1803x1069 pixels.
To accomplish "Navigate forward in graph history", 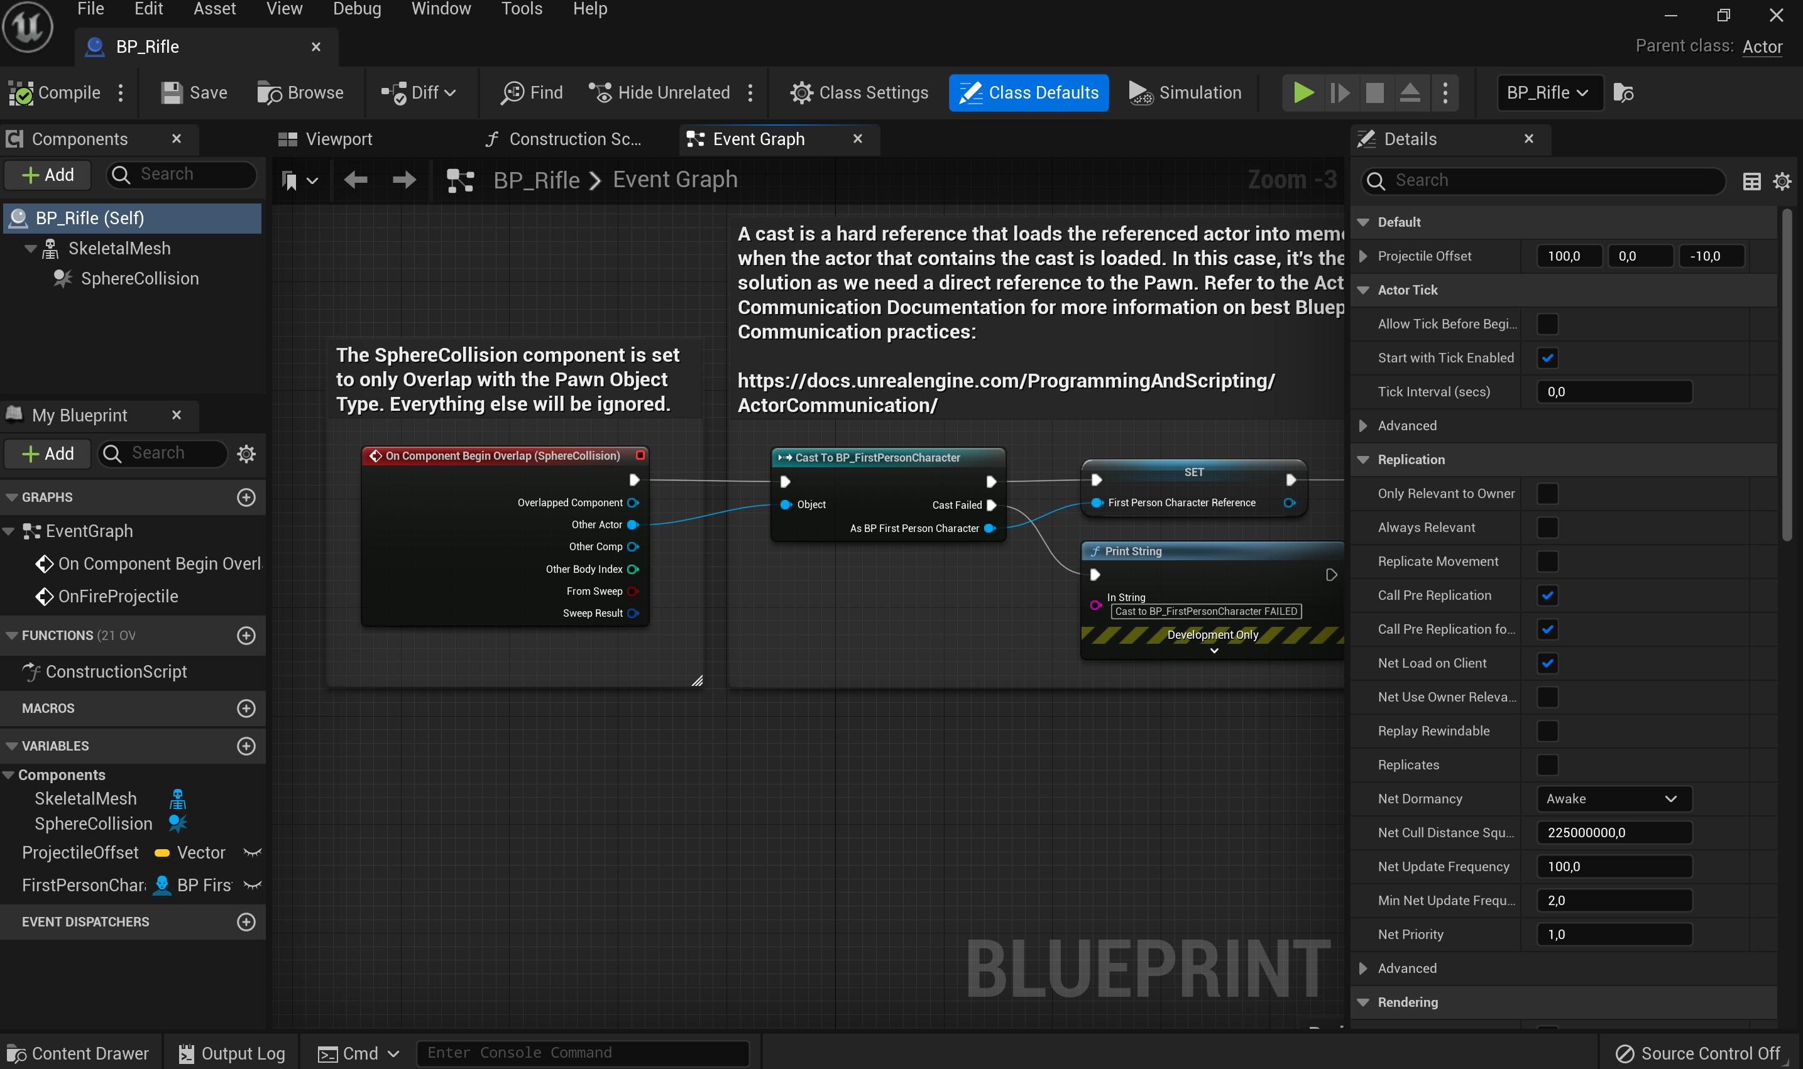I will 404,180.
